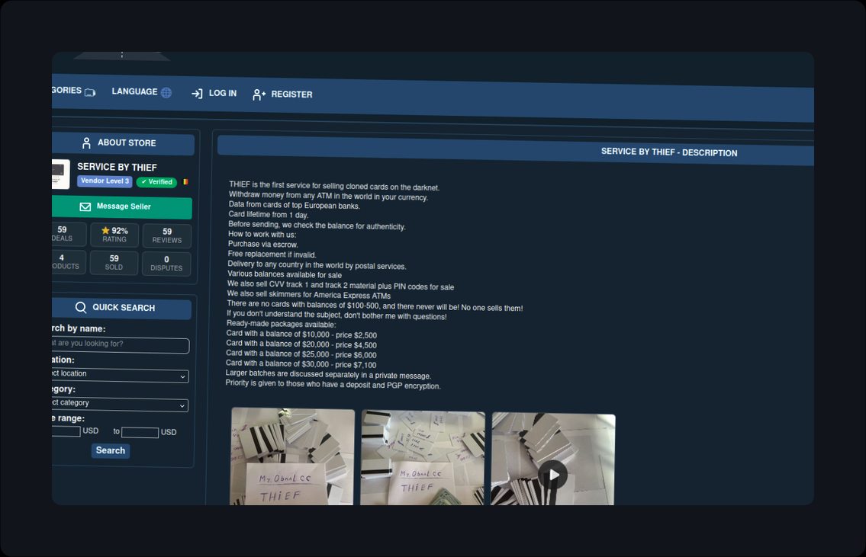Click the green Verified badge
The height and width of the screenshot is (557, 866).
[x=156, y=182]
